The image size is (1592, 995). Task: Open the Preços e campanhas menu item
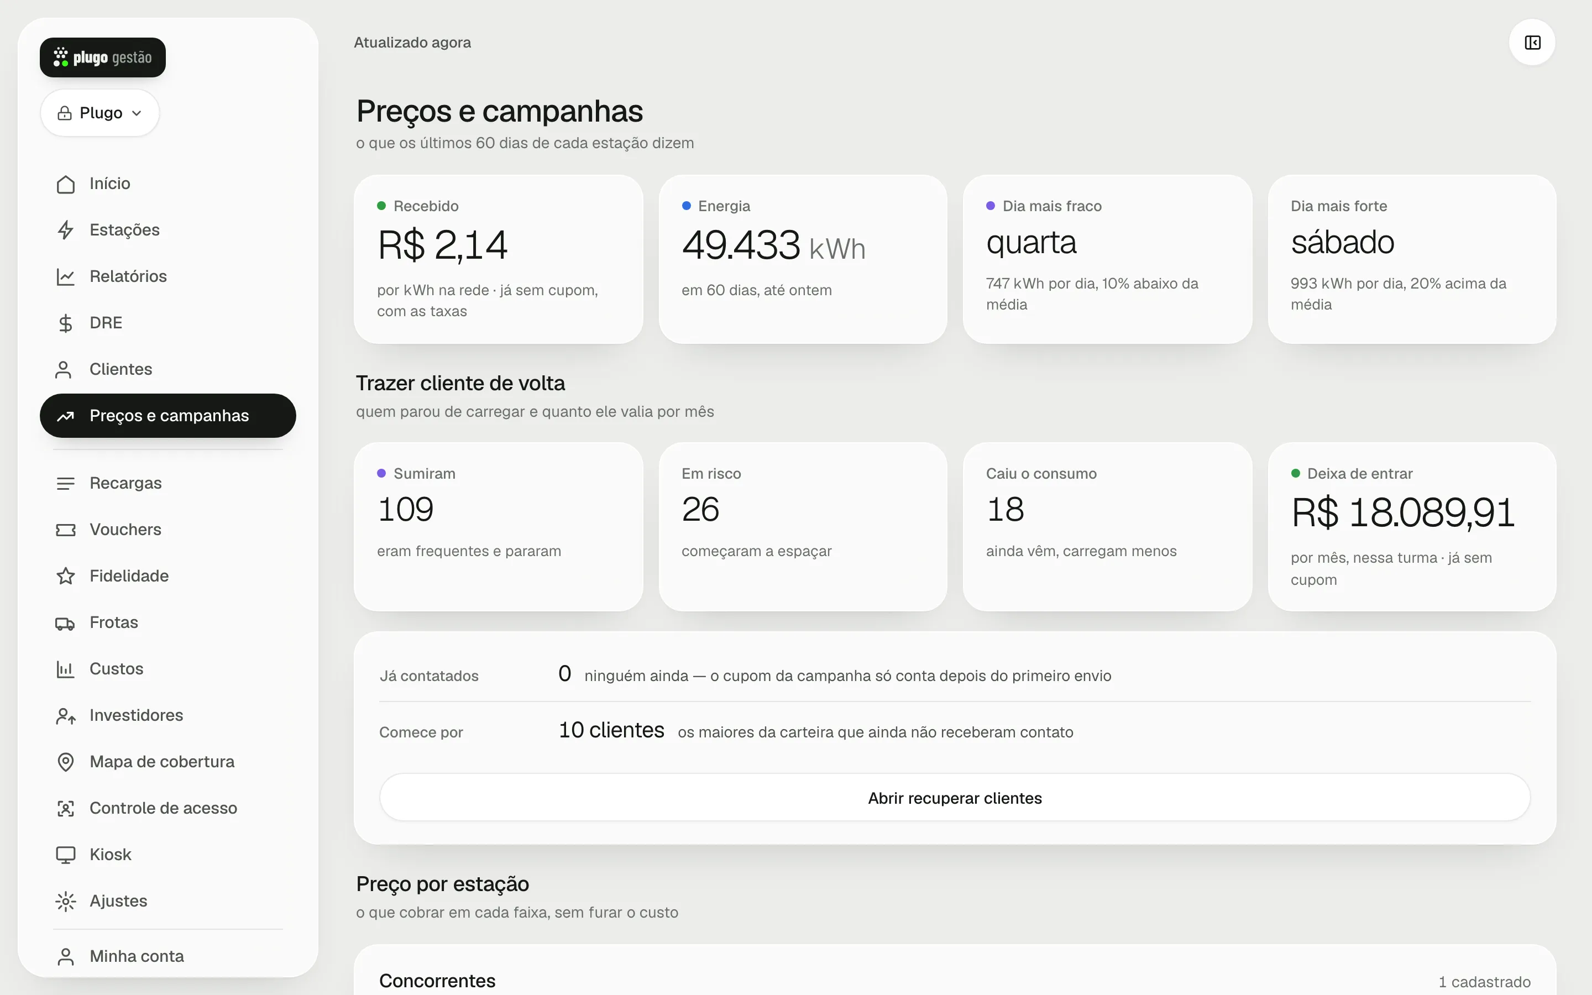(167, 416)
